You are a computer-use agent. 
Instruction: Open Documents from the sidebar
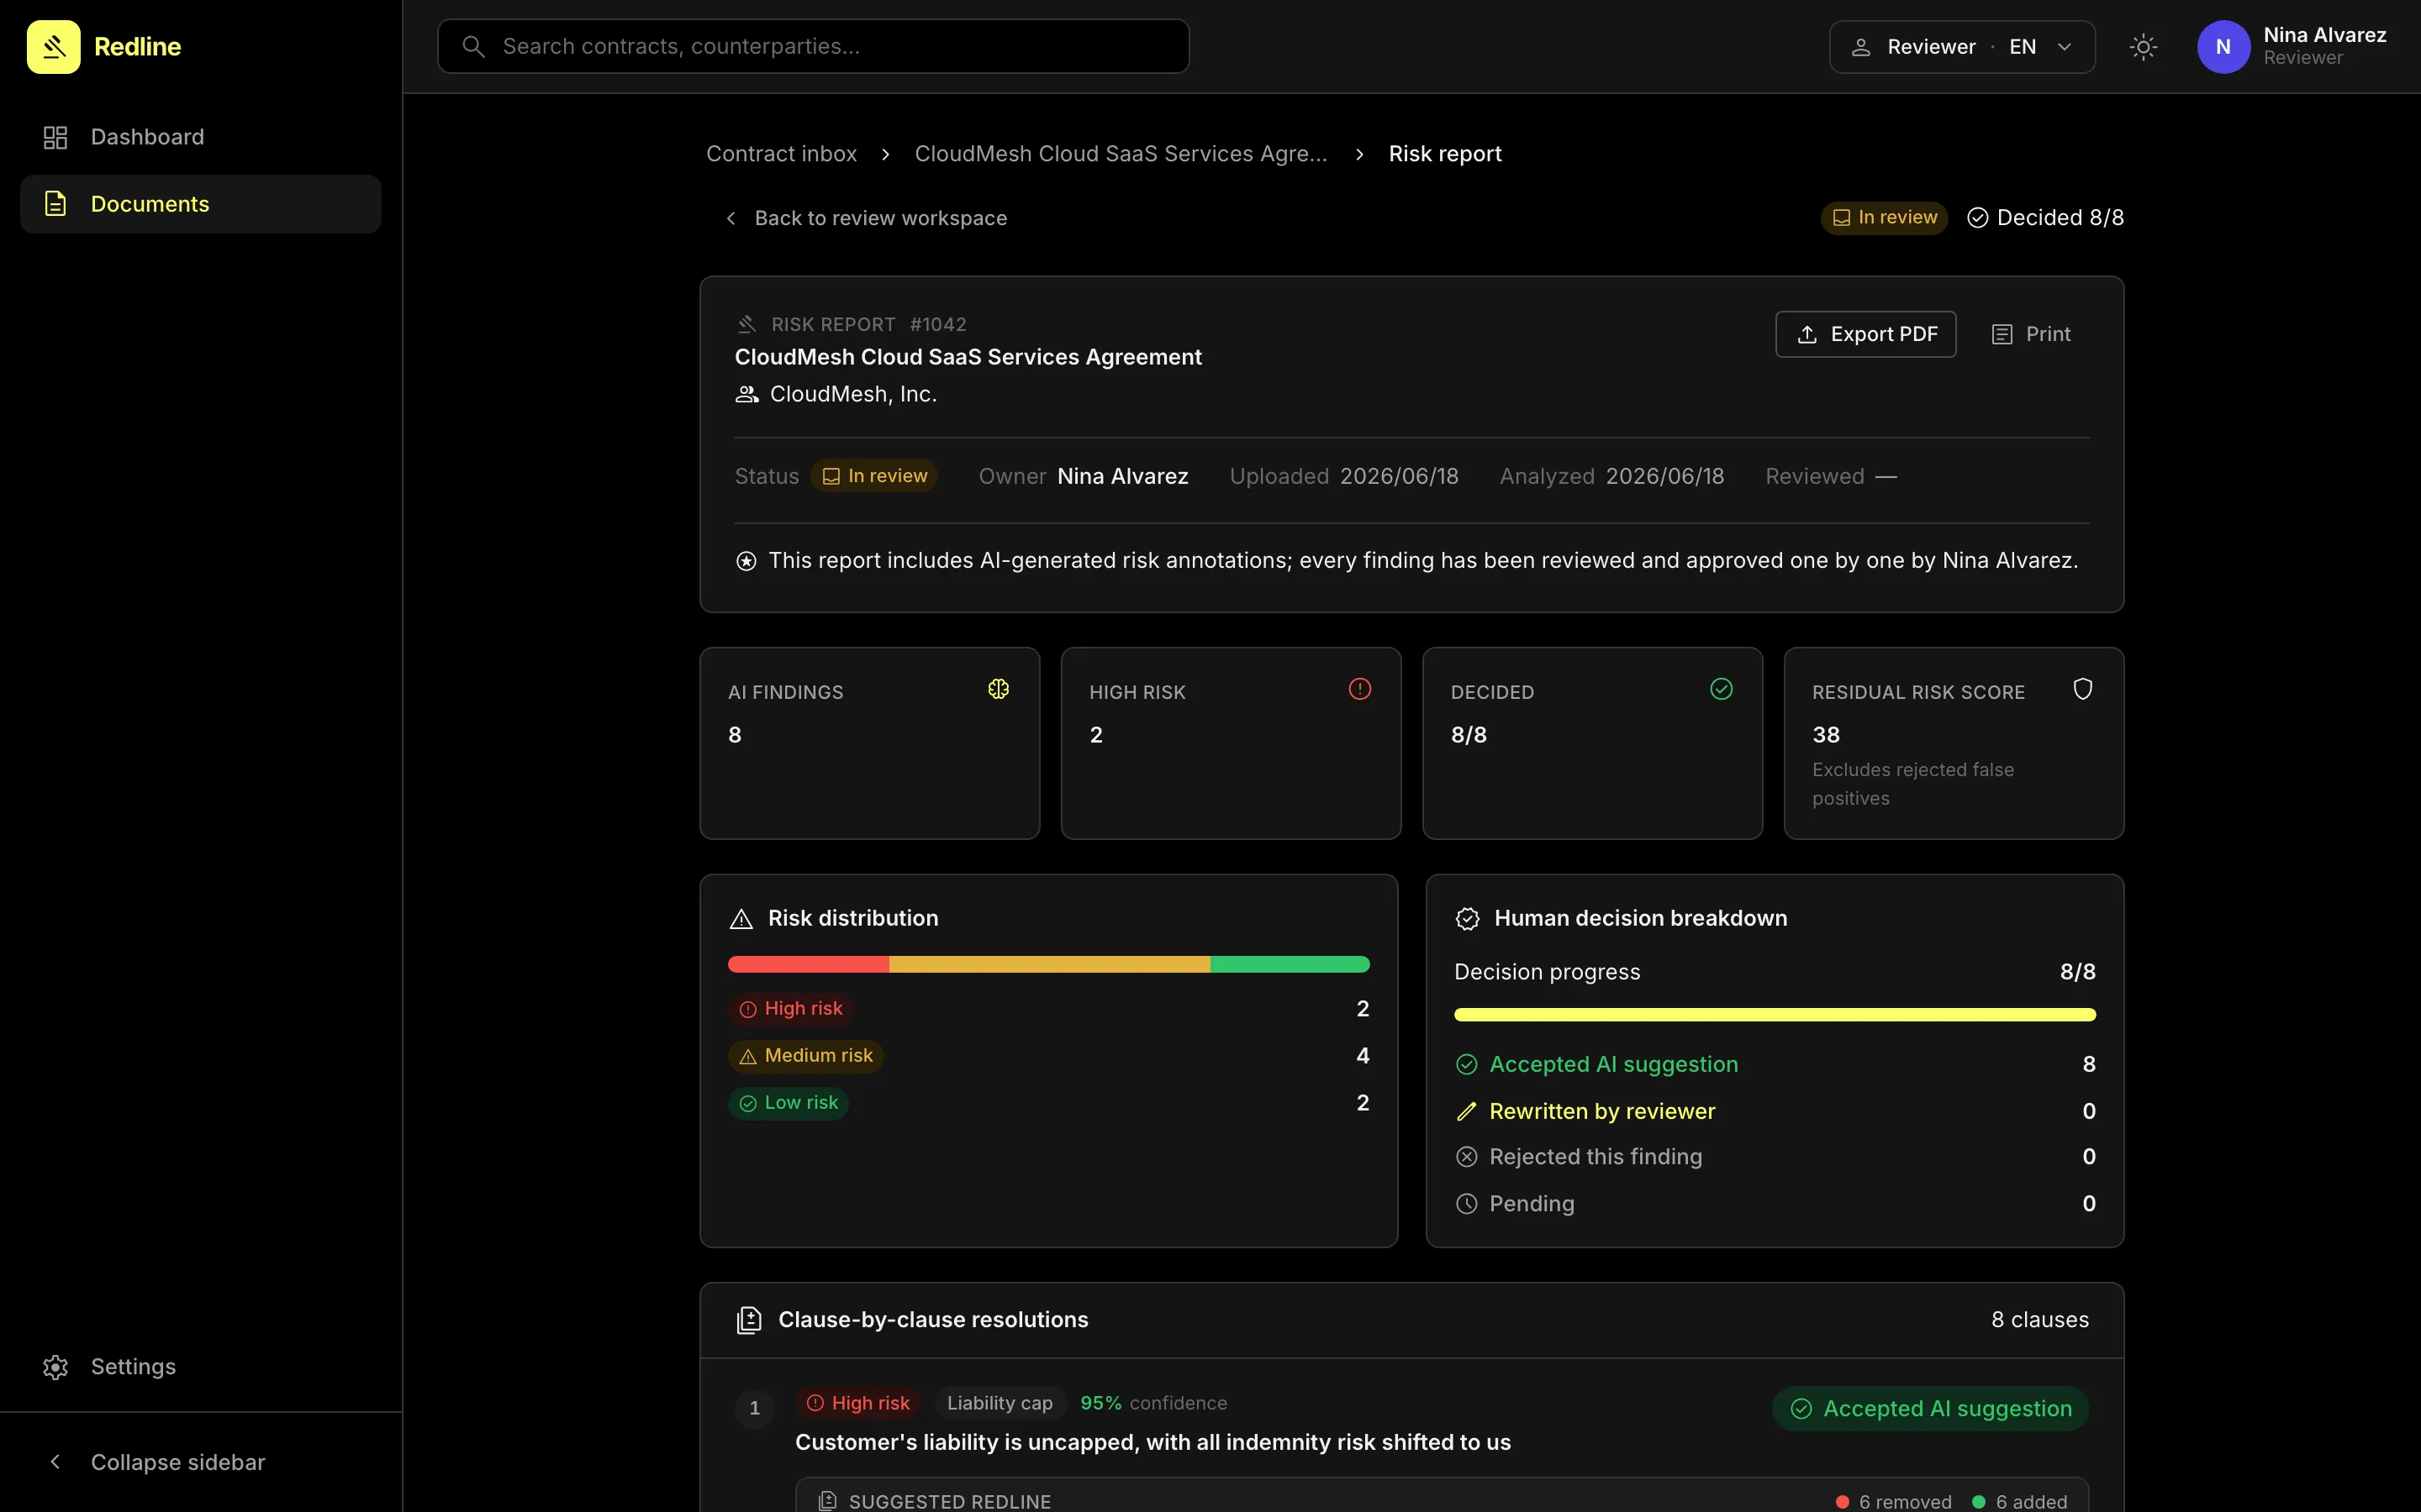coord(200,204)
